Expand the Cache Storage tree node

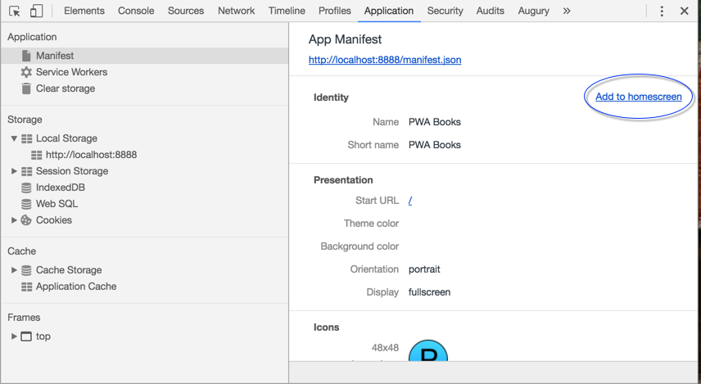click(x=14, y=270)
